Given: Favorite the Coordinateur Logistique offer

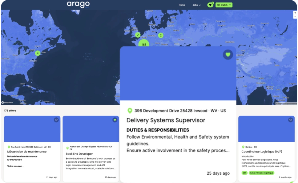Looking at the screenshot, I should pos(290,120).
